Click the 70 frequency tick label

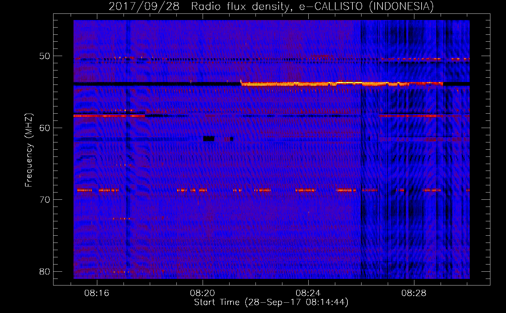(x=45, y=200)
